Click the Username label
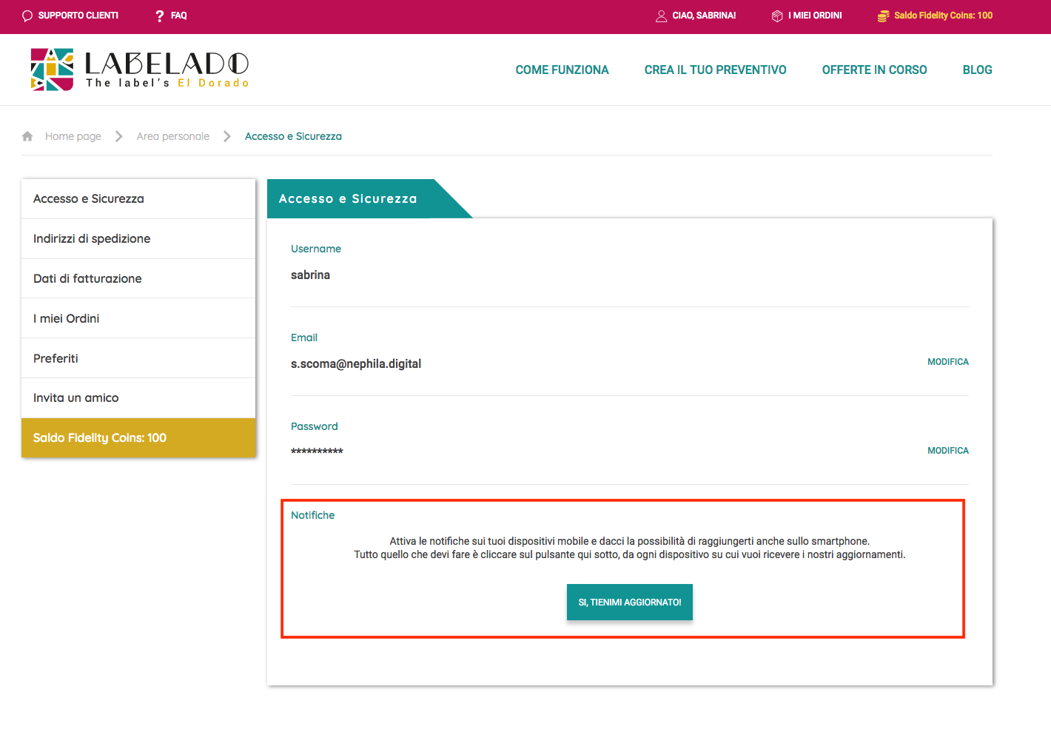1051x735 pixels. pos(316,249)
